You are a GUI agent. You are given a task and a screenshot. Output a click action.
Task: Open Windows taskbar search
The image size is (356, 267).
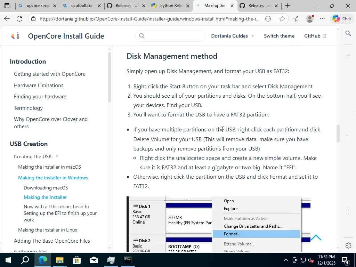(x=25, y=260)
